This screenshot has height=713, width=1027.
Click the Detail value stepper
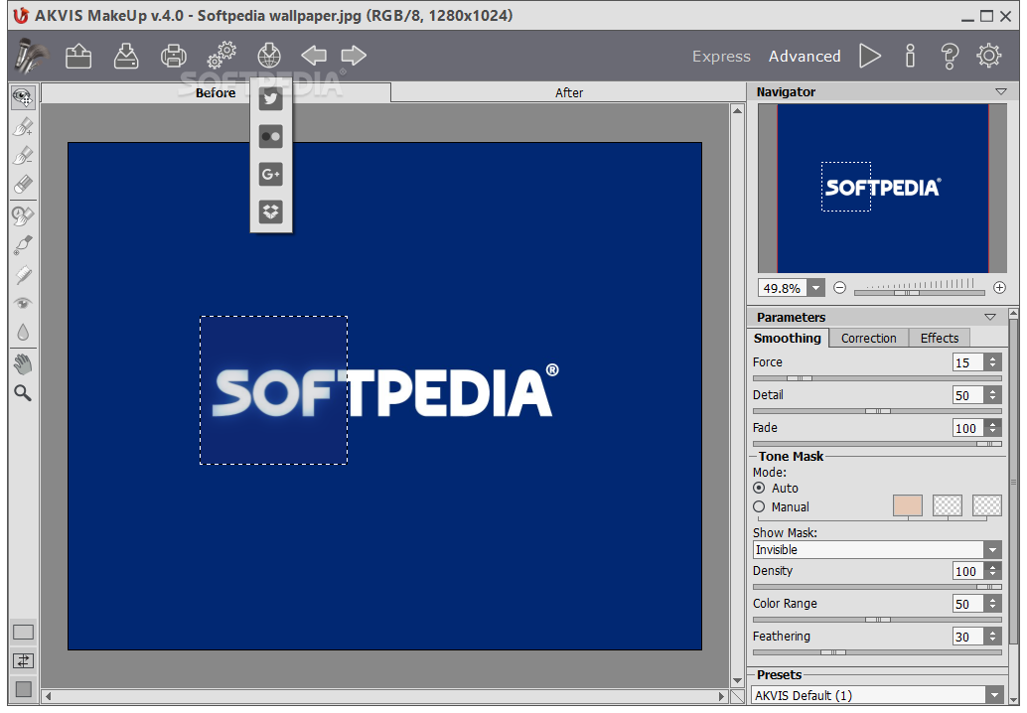pos(993,395)
